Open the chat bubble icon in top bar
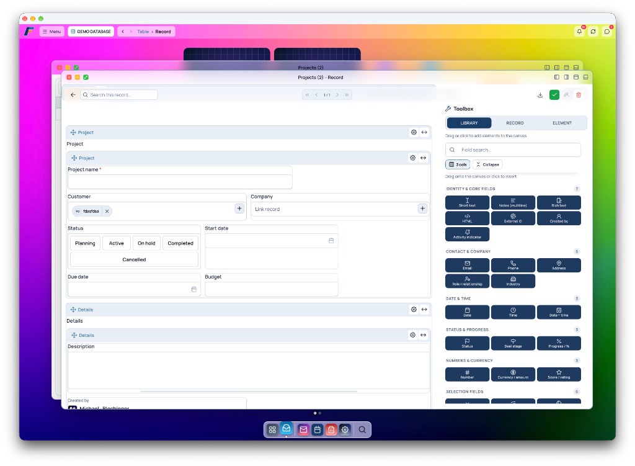635x466 pixels. [606, 31]
